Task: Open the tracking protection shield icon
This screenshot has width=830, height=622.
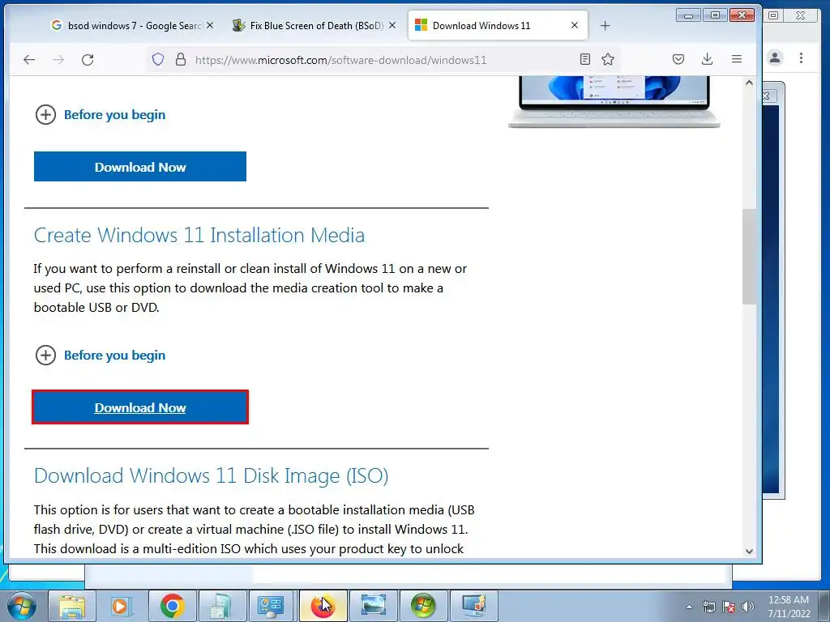Action: 158,59
